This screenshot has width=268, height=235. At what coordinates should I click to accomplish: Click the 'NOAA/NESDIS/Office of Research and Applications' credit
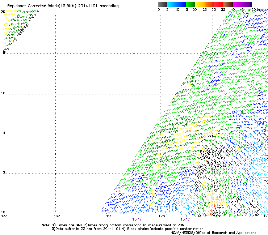point(213,233)
